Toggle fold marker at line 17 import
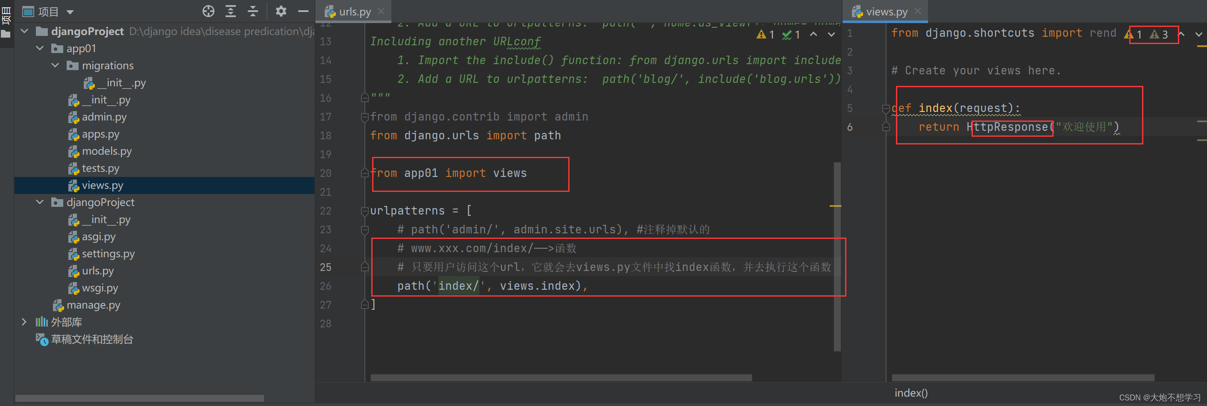 (364, 117)
